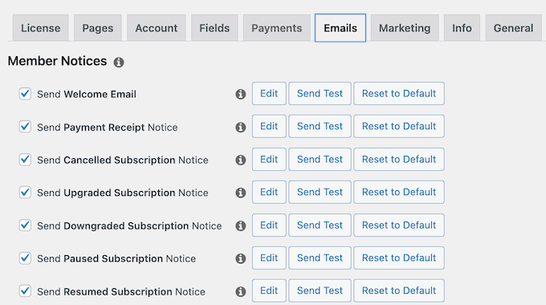The height and width of the screenshot is (305, 546).
Task: Reset Paused Subscription Notice to Default
Action: 399,258
